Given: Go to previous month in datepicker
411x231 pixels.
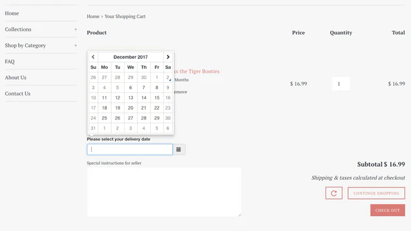Looking at the screenshot, I should (x=93, y=57).
